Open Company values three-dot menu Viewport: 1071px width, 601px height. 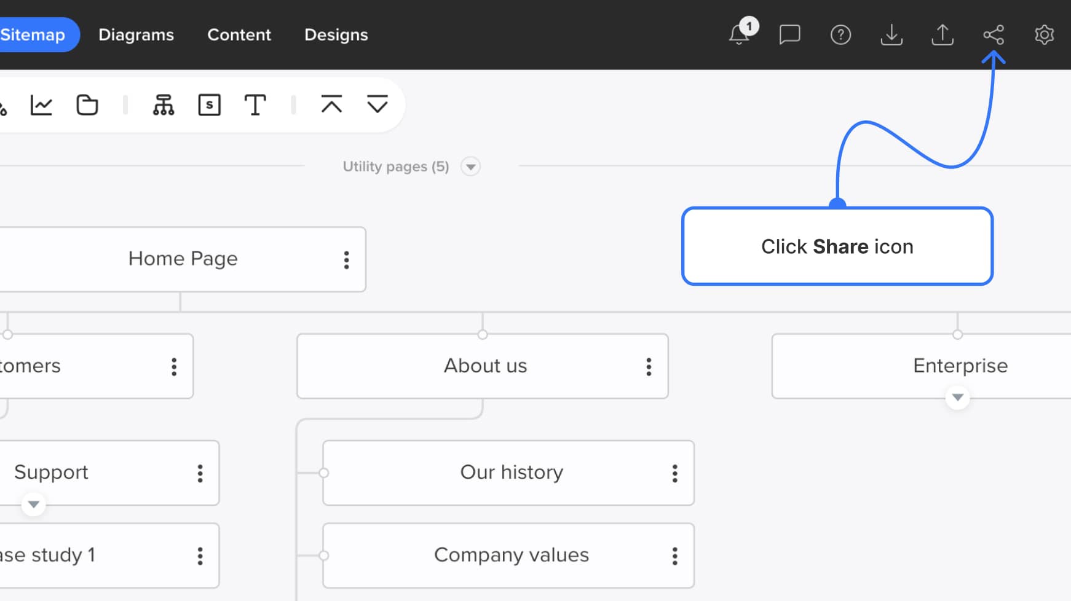(x=675, y=556)
